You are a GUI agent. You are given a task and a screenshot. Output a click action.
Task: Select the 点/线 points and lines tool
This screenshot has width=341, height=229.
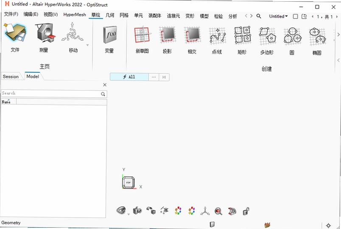[217, 40]
